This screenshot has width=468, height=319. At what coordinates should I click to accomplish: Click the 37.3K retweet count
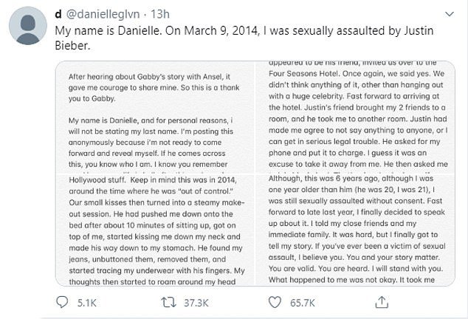[204, 302]
